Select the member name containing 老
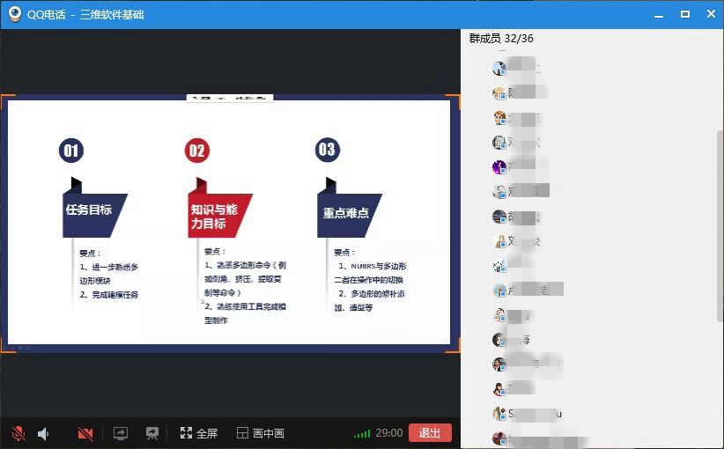The height and width of the screenshot is (449, 724). [x=528, y=291]
